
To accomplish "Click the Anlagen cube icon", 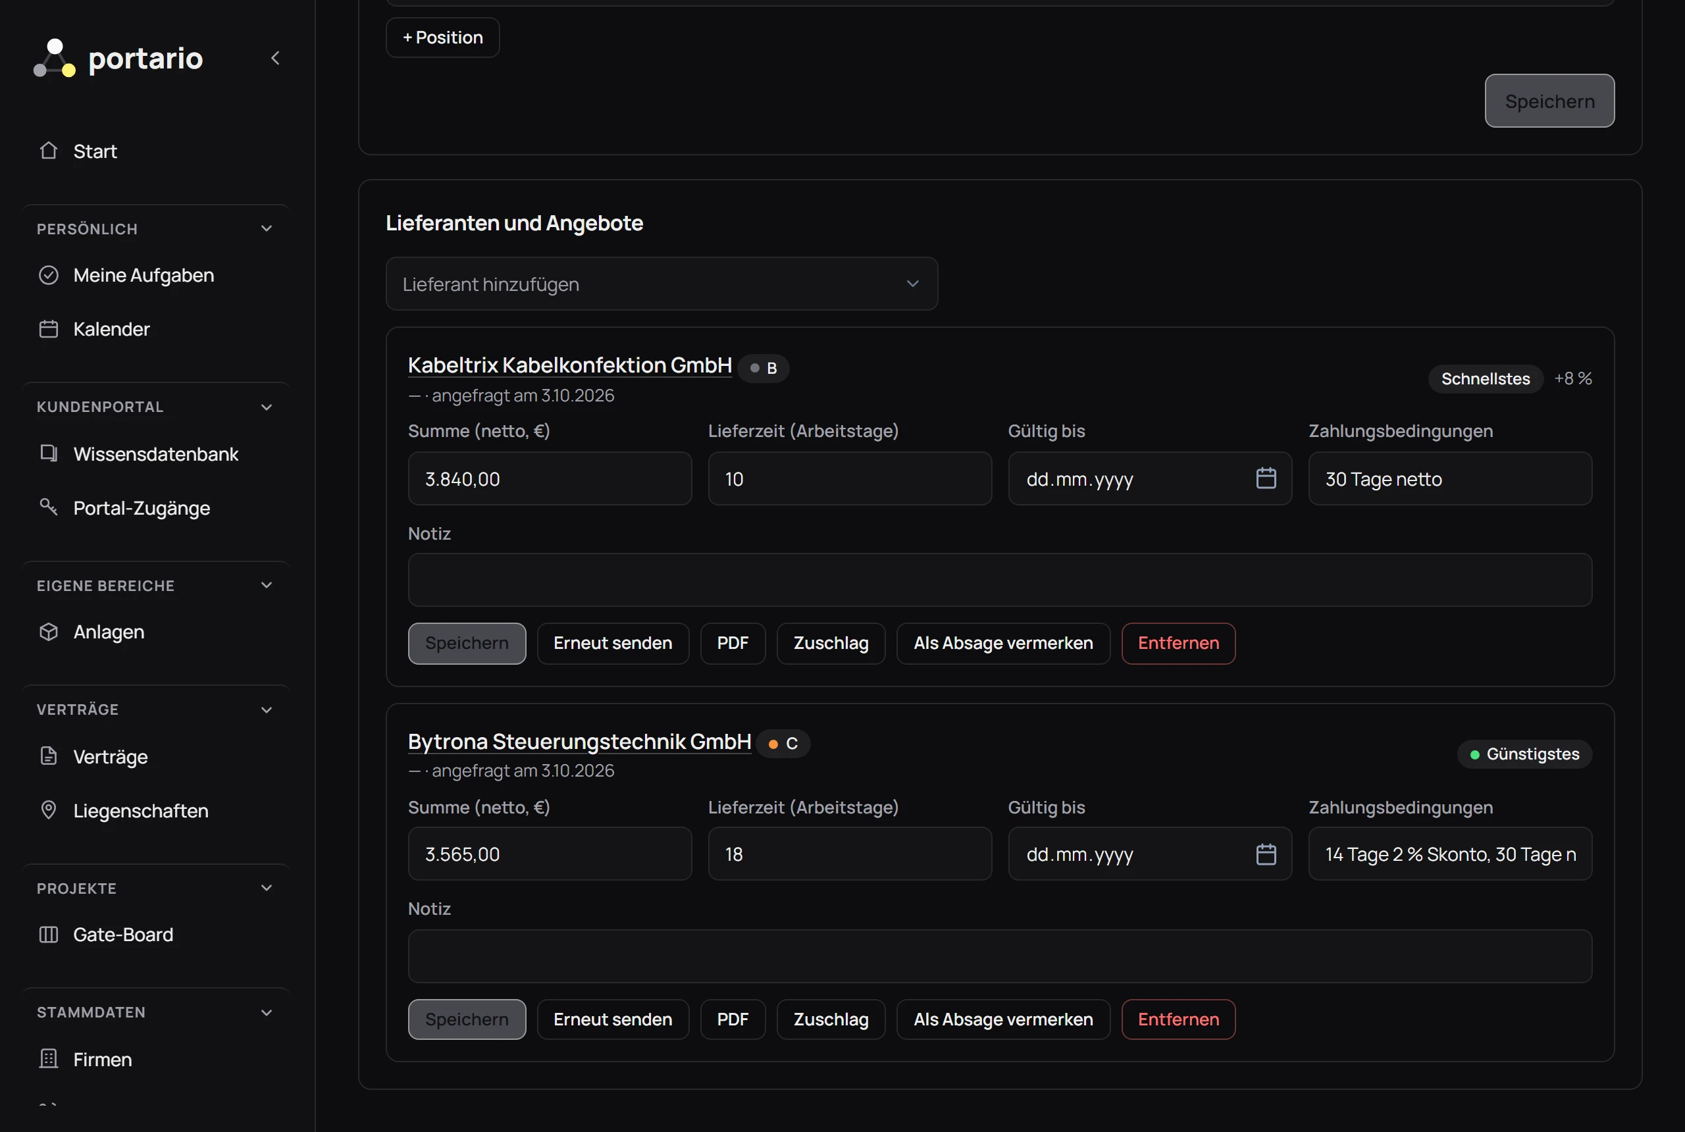I will click(x=48, y=632).
